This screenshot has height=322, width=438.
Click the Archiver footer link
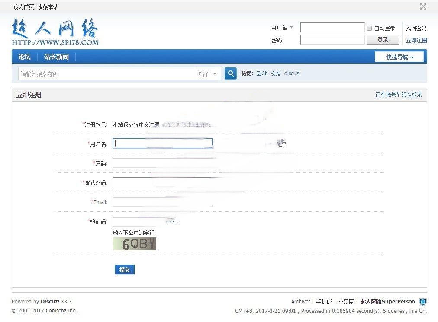coord(300,301)
